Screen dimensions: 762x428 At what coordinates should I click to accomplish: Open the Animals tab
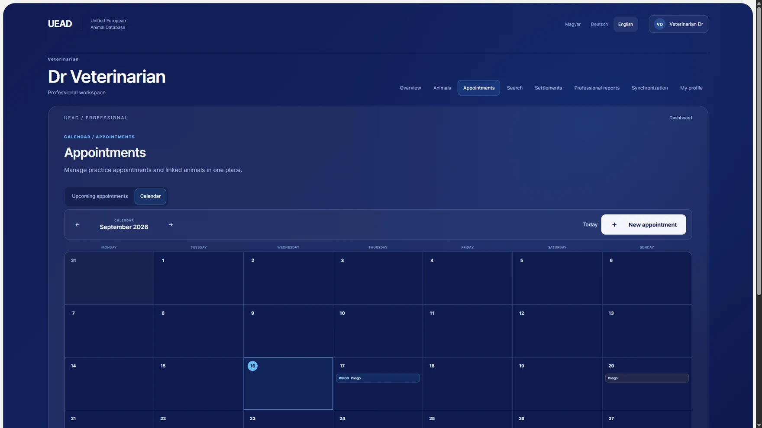442,88
